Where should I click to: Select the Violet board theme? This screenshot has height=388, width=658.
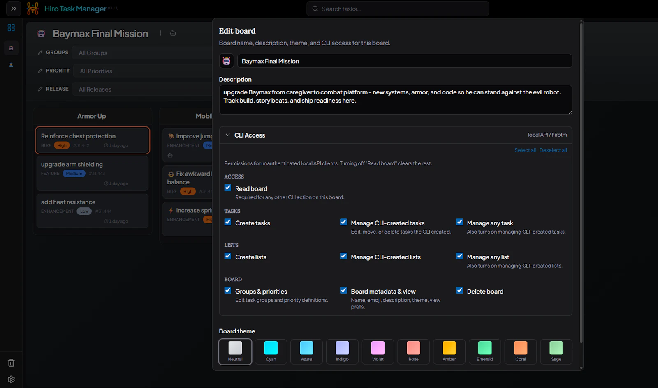coord(378,351)
